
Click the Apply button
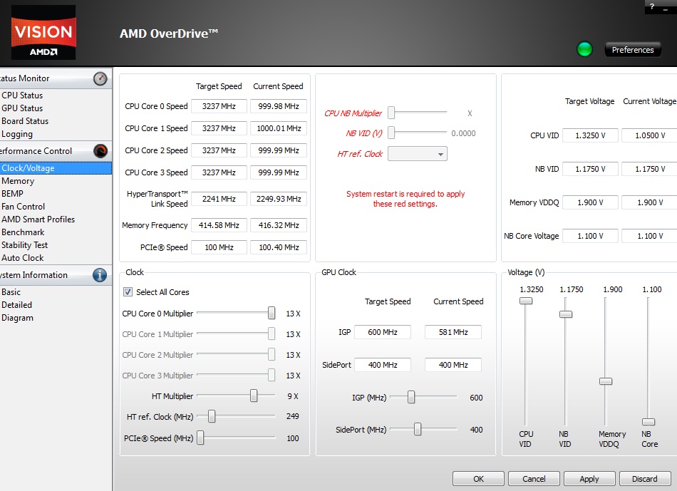pos(589,478)
